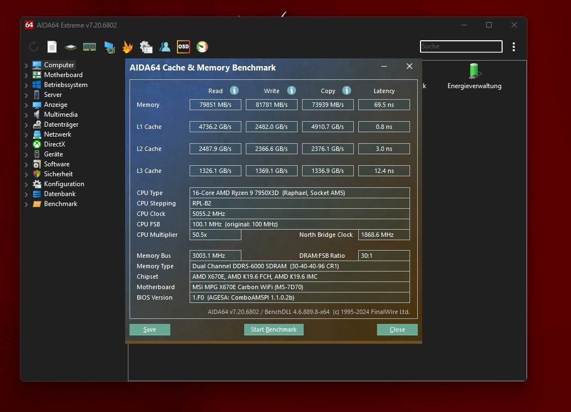Select the Server tree icon
The width and height of the screenshot is (571, 412).
point(37,95)
